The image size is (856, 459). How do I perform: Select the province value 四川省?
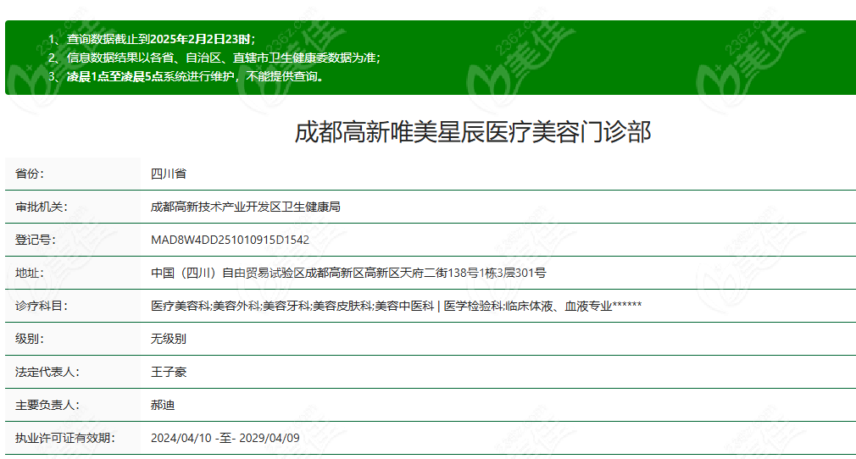click(x=168, y=174)
